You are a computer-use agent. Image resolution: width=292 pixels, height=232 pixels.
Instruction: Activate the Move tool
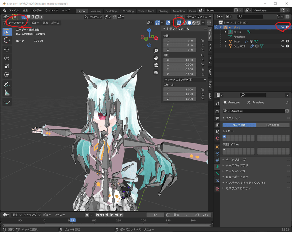click(7, 50)
